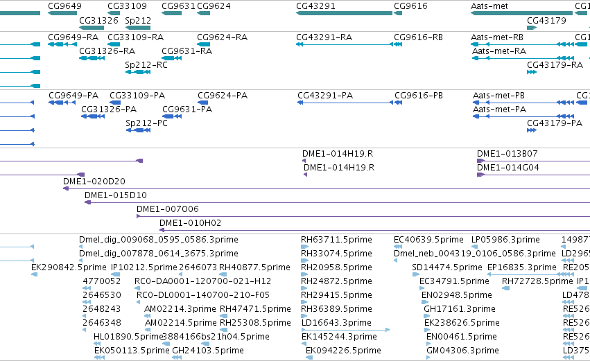Click EST EK290842.5prime

[x=69, y=267]
